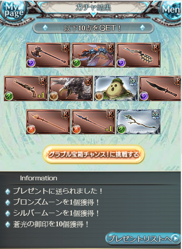Select the SR mossy blob summon card
182x249 pixels.
click(x=116, y=89)
